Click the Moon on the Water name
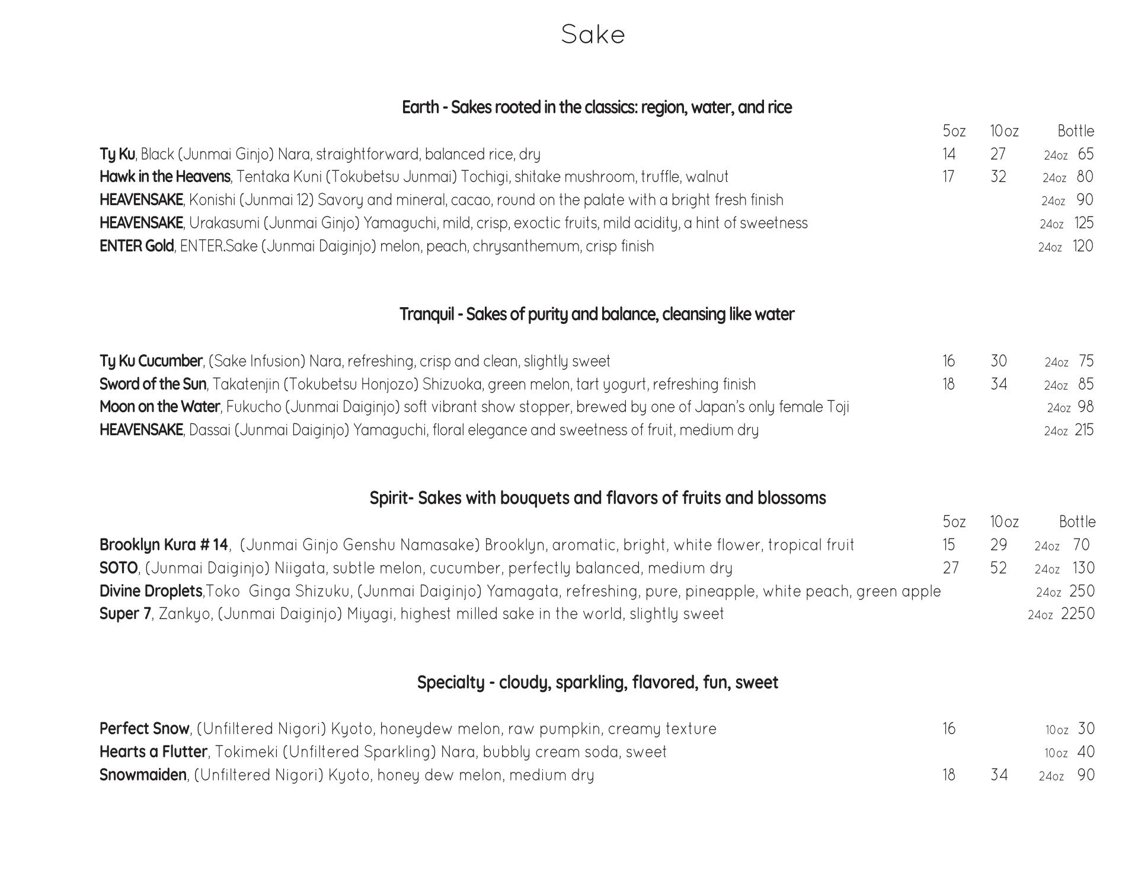Viewport: 1138px width, 880px height. click(x=159, y=407)
